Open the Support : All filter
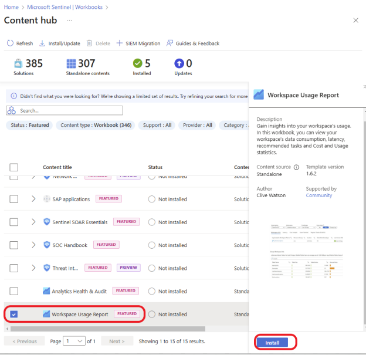The width and height of the screenshot is (366, 355). [x=157, y=125]
